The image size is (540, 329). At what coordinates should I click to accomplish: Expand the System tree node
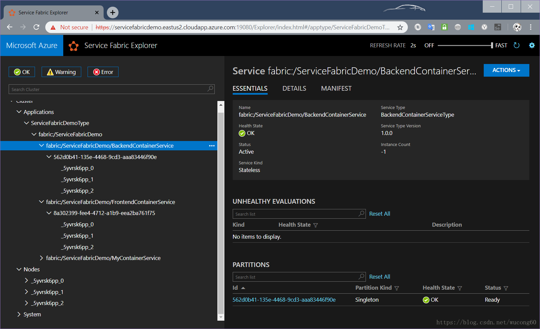click(19, 314)
